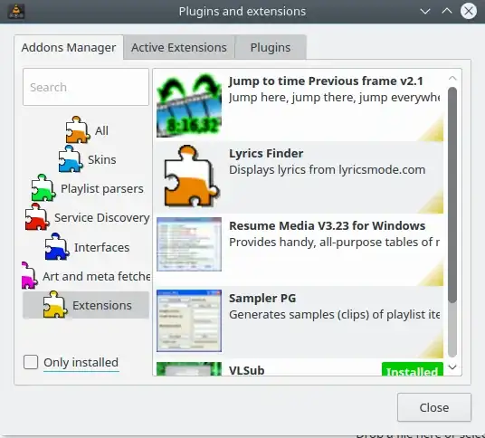Select the yellow Extensions puzzle icon
Screen dimensions: 485x438
[x=55, y=304]
